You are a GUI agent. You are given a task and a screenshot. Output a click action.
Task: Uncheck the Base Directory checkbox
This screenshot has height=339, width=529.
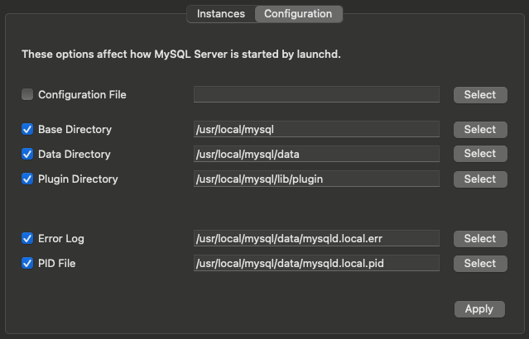[x=27, y=129]
